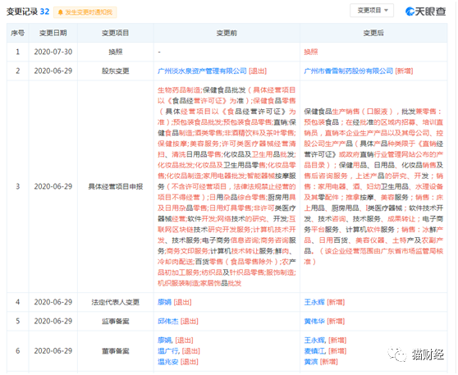The width and height of the screenshot is (458, 375).
Task: Select the date in row 5 监事备案
Action: coord(53,322)
